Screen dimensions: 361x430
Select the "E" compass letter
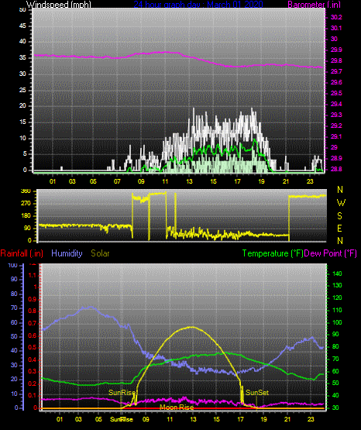pyautogui.click(x=339, y=229)
